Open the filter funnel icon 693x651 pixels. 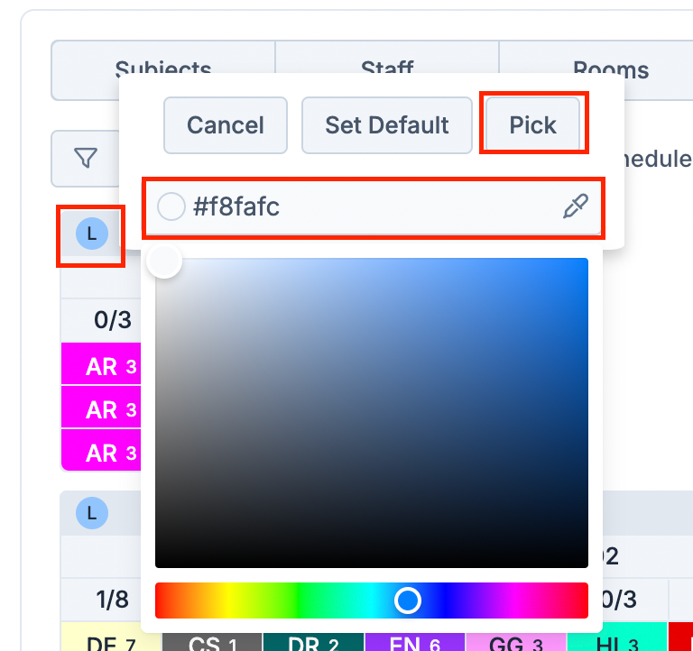click(x=86, y=158)
